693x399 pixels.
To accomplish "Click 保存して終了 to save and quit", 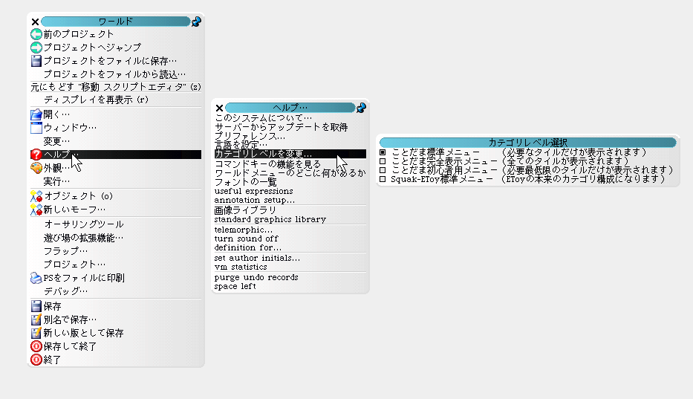I will point(70,346).
